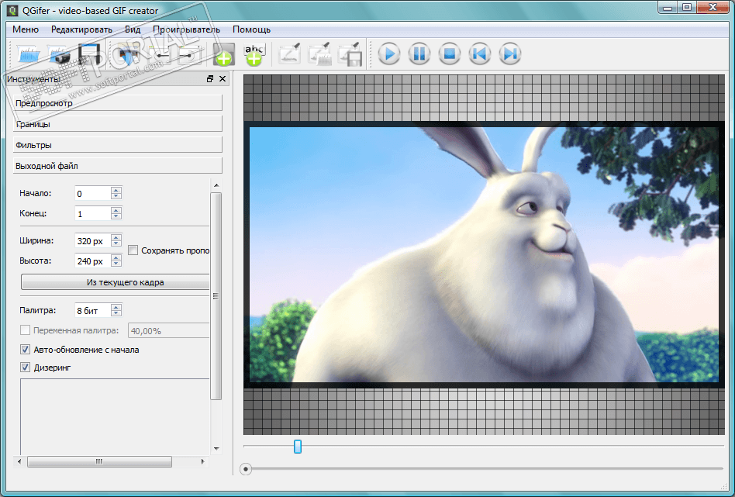Disable the Дизеринг checkbox
Screen dimensions: 735x497
(26, 368)
